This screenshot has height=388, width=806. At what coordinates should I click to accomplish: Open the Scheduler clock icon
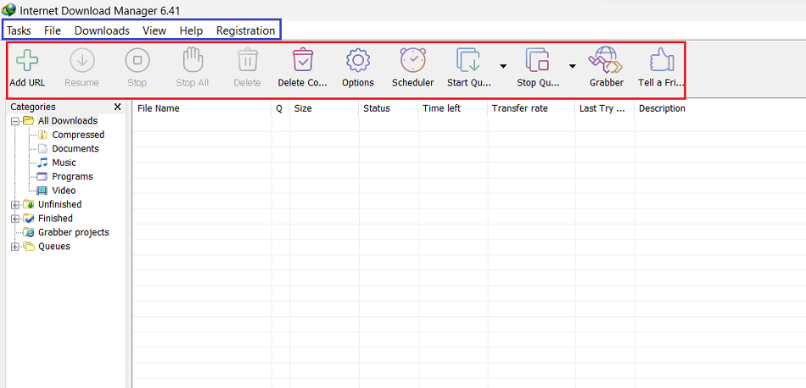[412, 62]
